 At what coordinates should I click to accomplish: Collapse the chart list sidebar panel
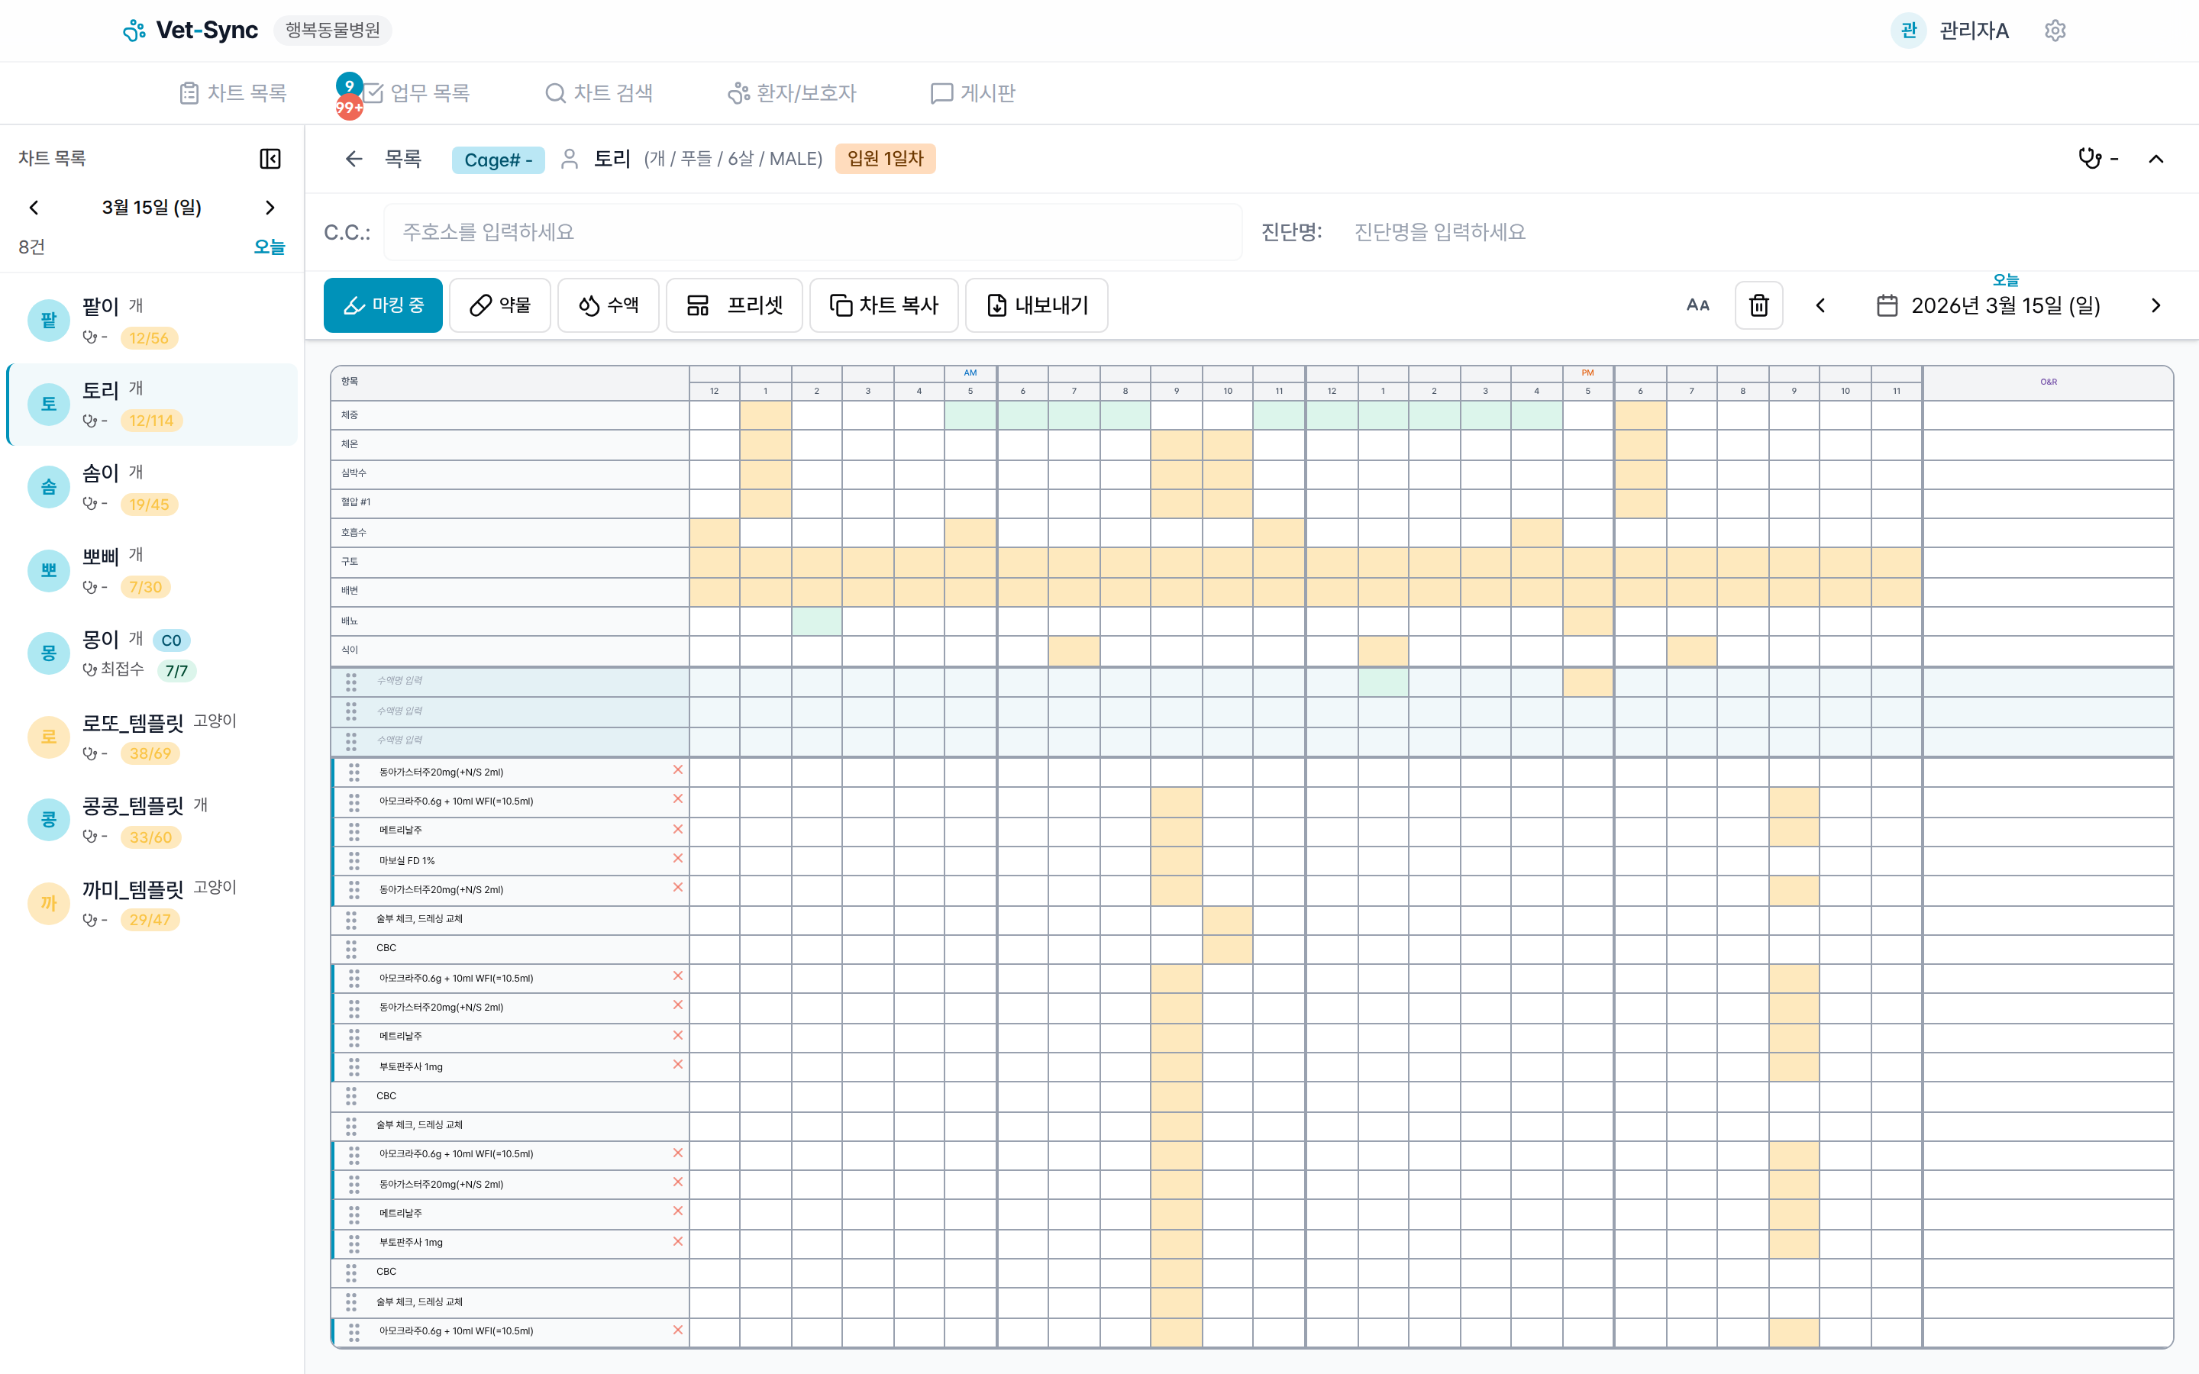tap(270, 158)
